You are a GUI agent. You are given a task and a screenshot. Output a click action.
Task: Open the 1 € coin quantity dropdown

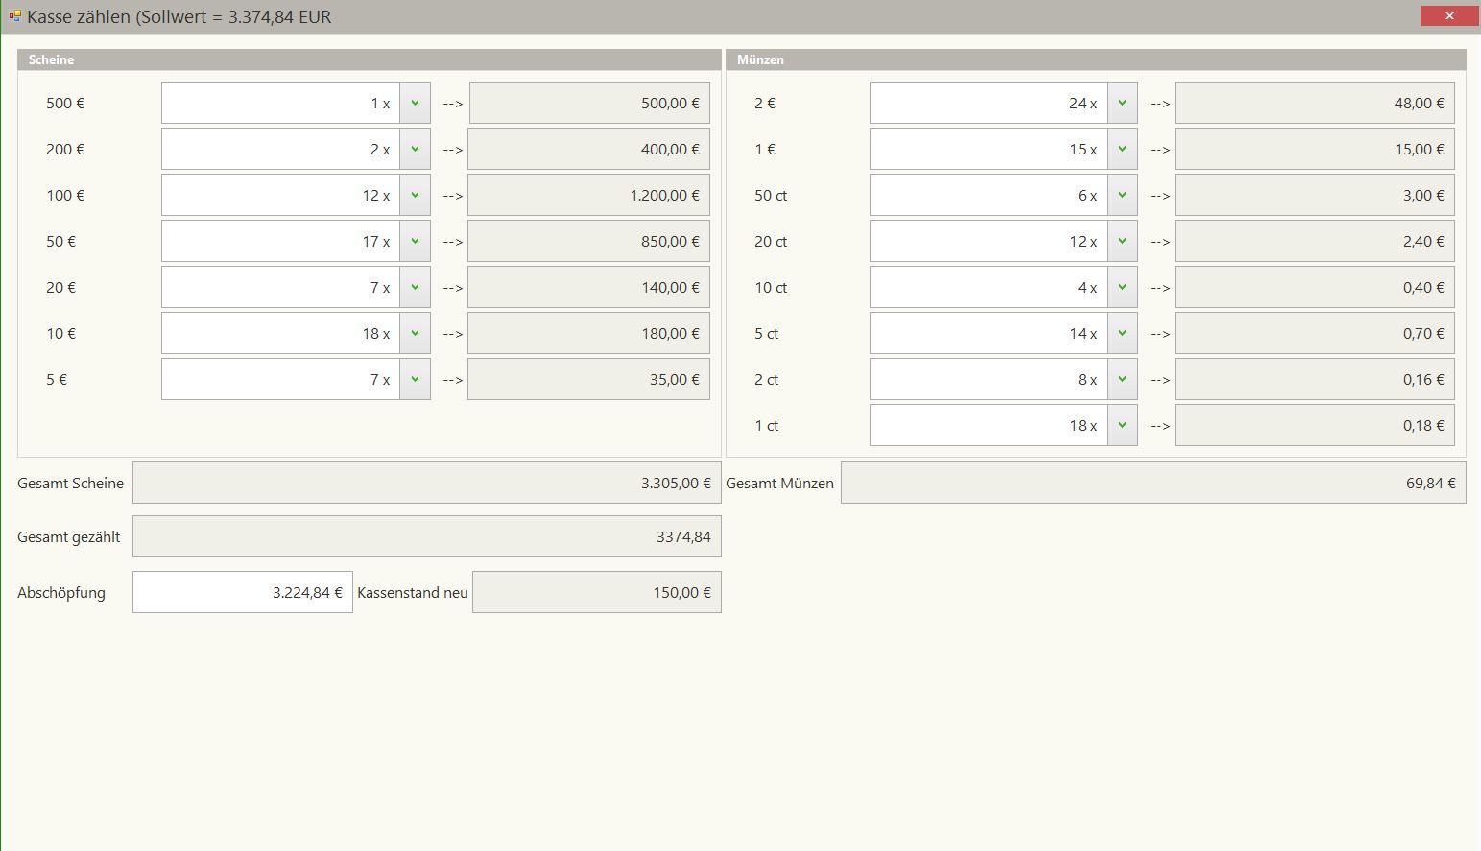(x=1122, y=149)
